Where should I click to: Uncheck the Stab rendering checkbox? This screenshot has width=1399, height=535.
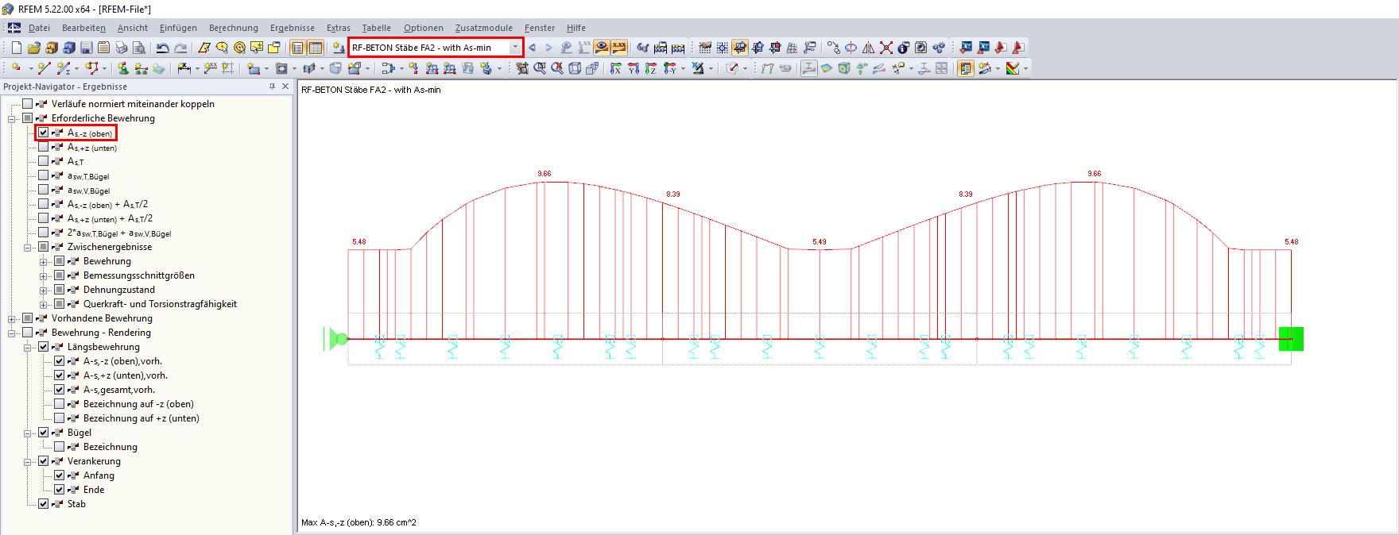(44, 504)
